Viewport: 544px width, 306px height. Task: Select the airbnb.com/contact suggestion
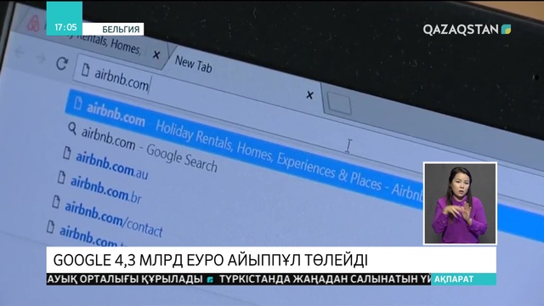113,218
